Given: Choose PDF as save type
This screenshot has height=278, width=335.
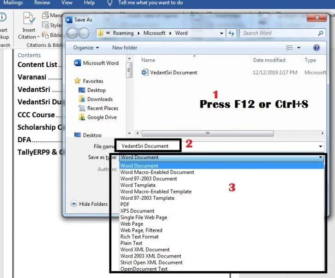Looking at the screenshot, I should pyautogui.click(x=221, y=204).
